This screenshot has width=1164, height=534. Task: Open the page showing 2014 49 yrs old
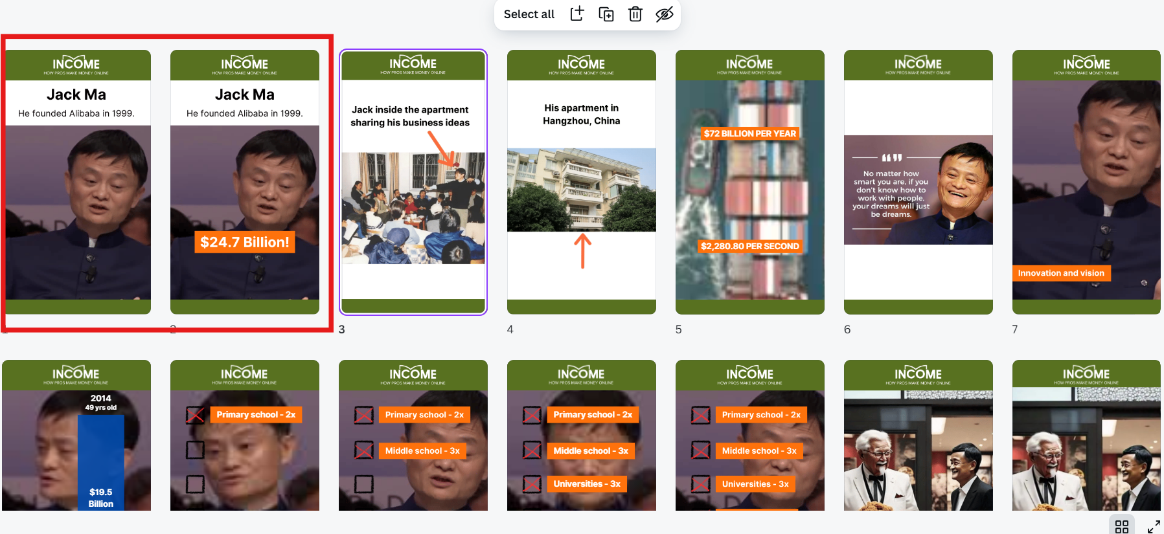click(76, 436)
